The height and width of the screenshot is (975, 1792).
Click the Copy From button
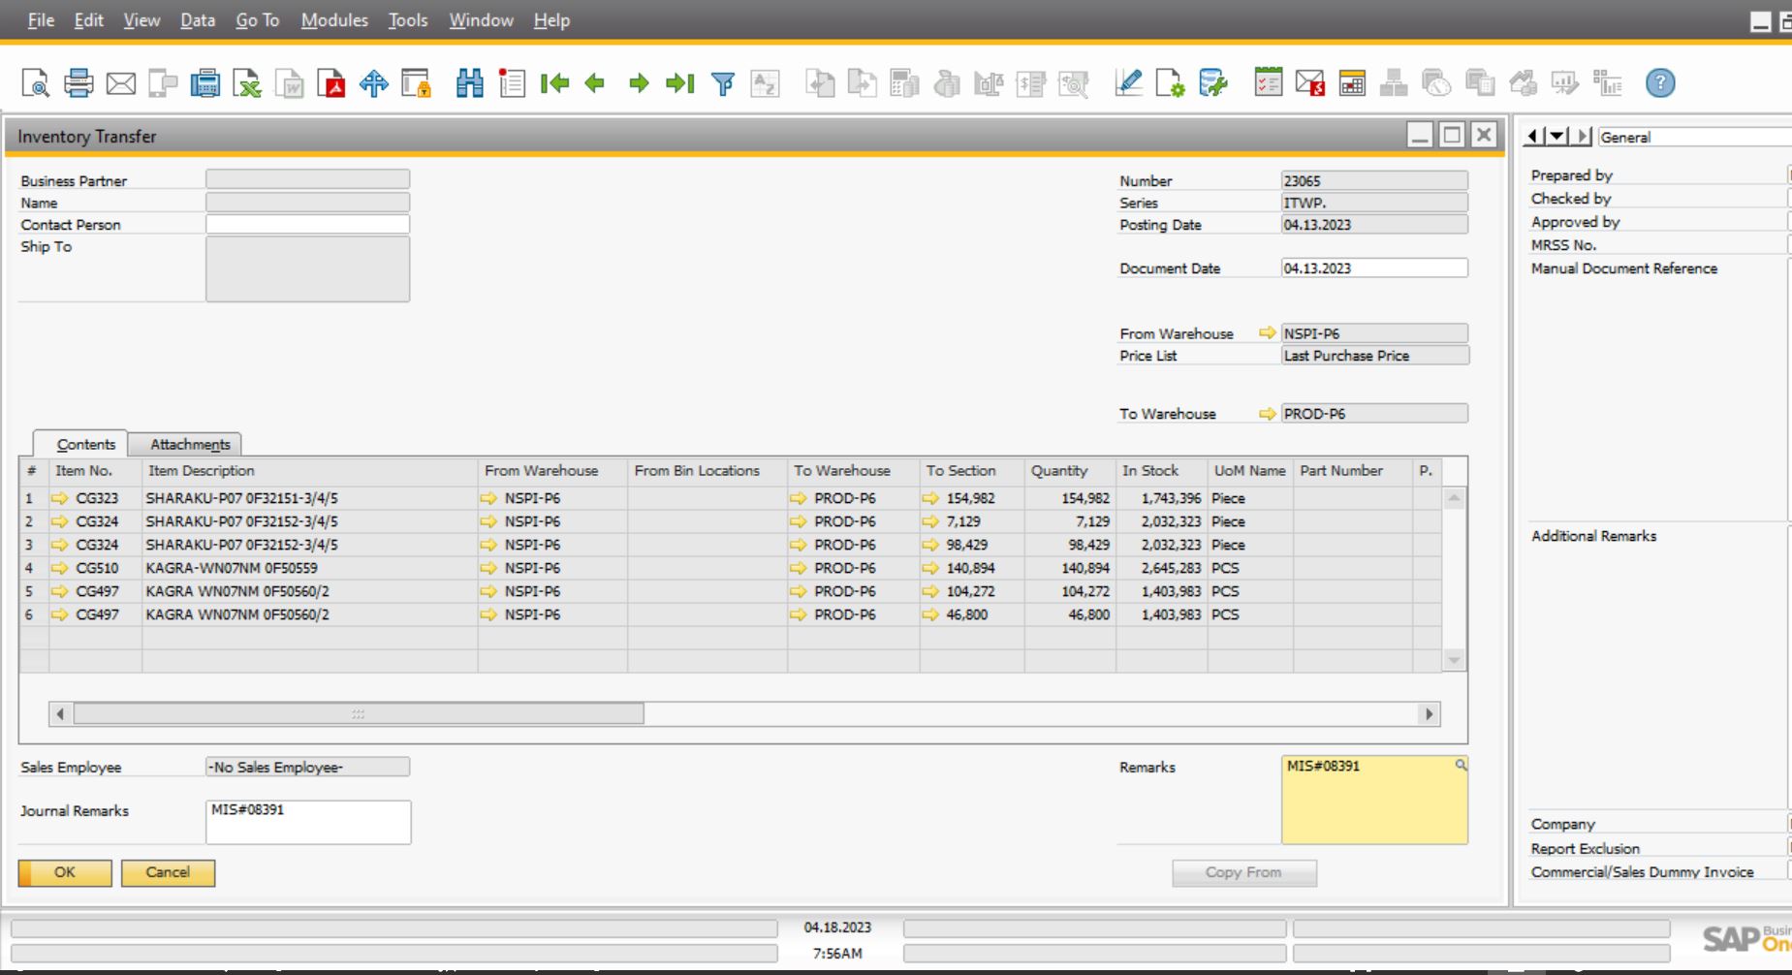[x=1243, y=873]
